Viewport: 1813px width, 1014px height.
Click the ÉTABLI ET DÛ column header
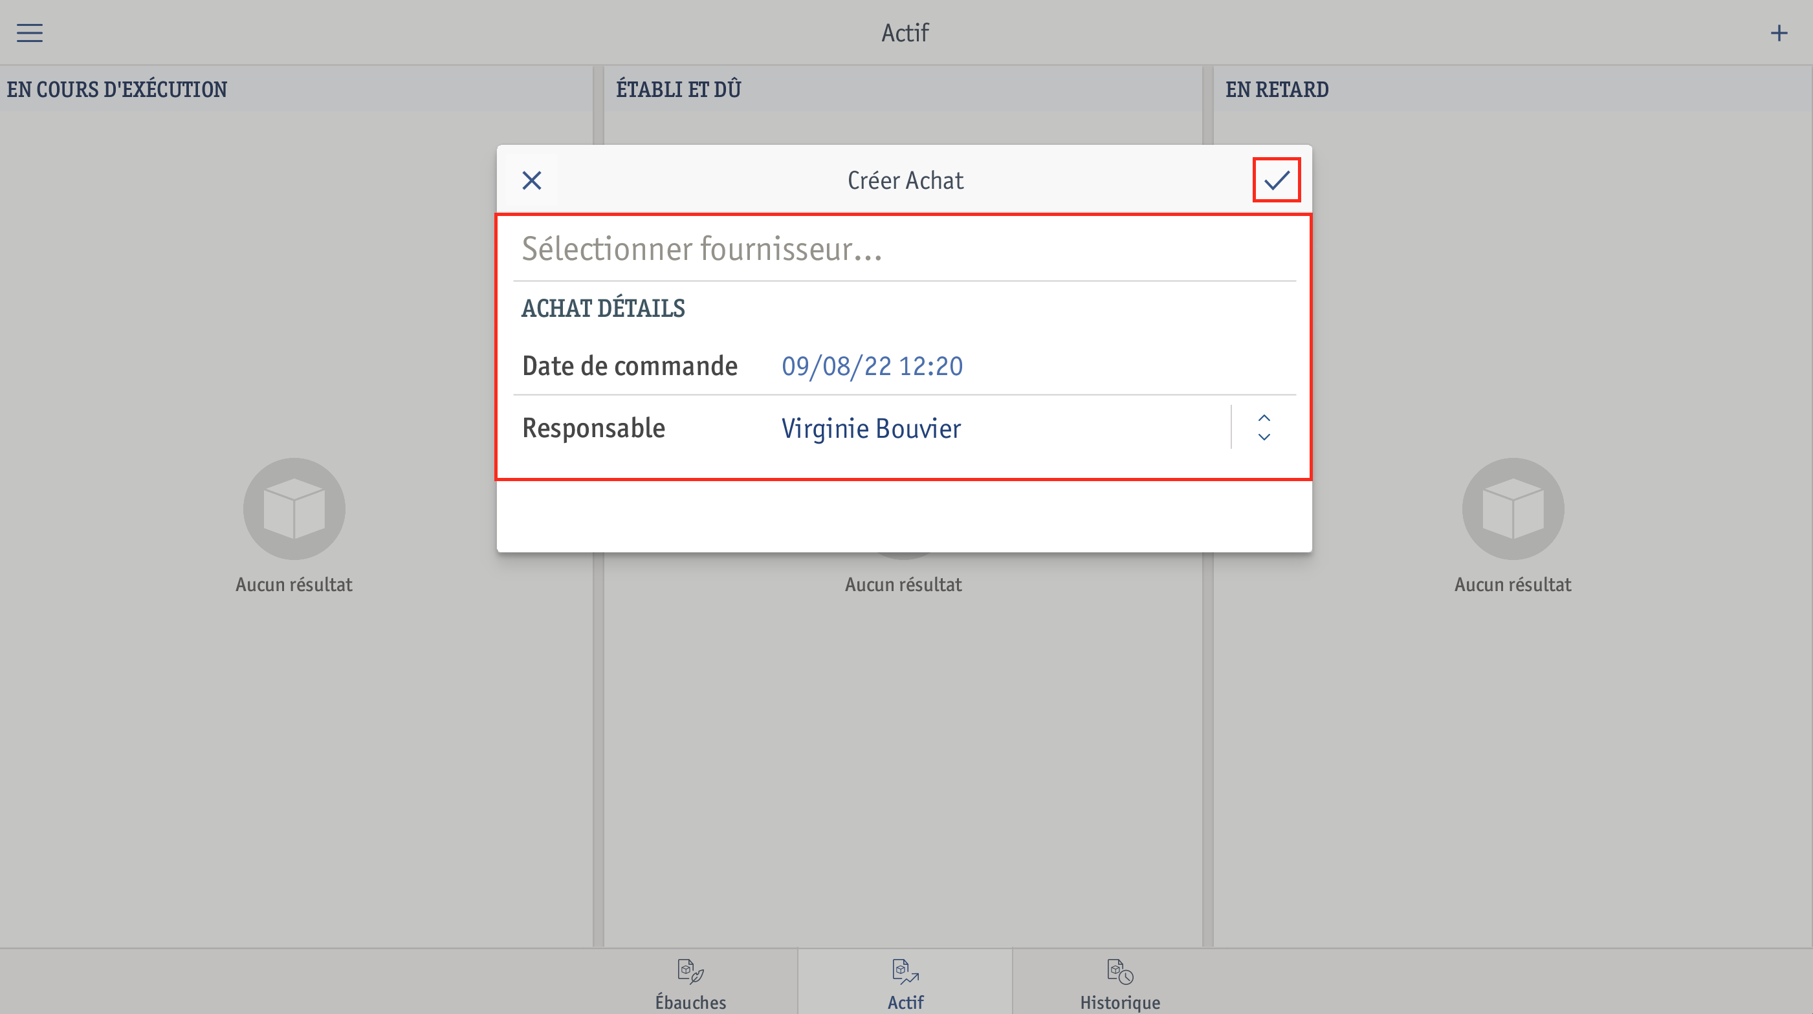(679, 89)
